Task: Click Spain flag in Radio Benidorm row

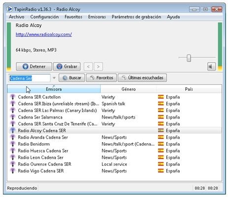Action: (161, 144)
